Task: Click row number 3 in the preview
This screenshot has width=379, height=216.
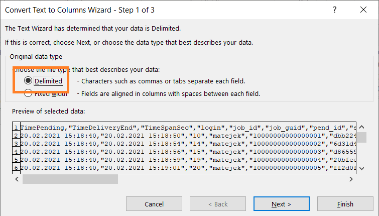Action: [x=17, y=144]
